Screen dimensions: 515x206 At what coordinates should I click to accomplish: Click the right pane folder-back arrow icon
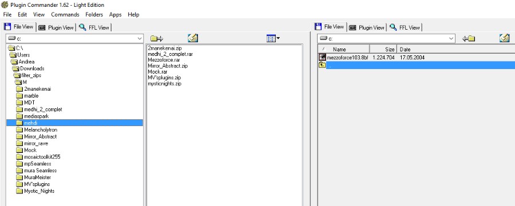(469, 39)
